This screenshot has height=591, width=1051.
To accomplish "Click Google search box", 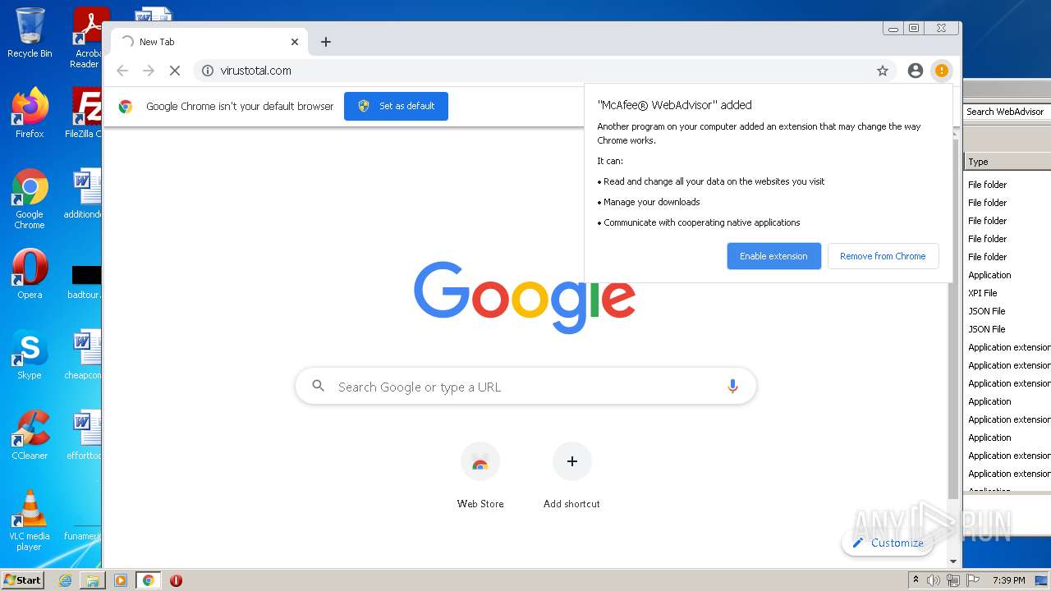I will point(525,387).
